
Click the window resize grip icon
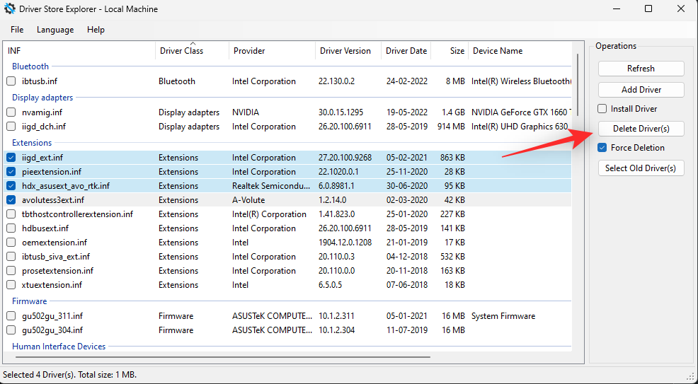690,376
